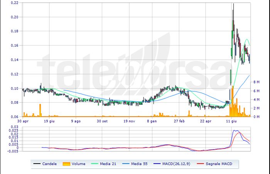Click the Media 21 legend label
This screenshot has height=174, width=270.
(x=108, y=164)
